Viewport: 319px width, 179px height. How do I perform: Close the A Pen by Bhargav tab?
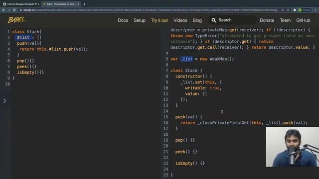coord(38,4)
